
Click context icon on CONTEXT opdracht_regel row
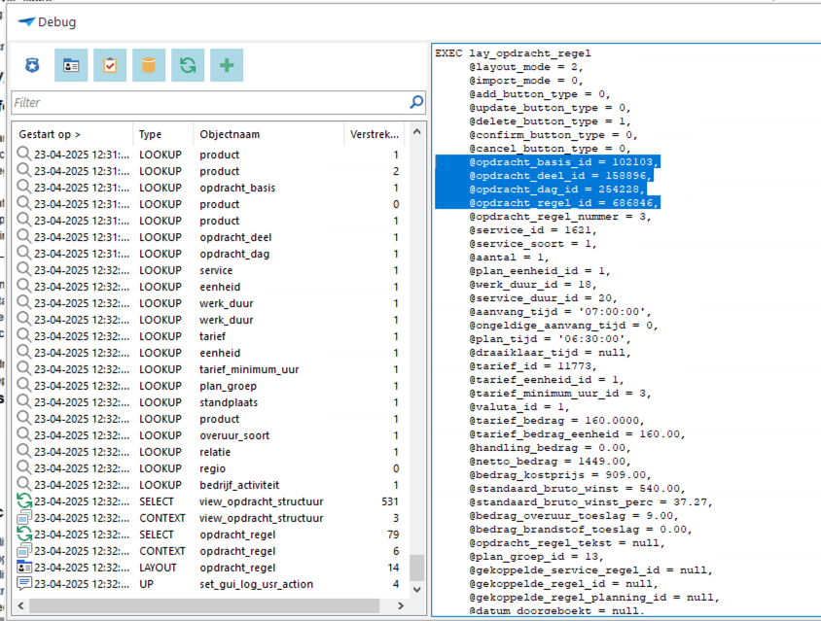tap(24, 550)
